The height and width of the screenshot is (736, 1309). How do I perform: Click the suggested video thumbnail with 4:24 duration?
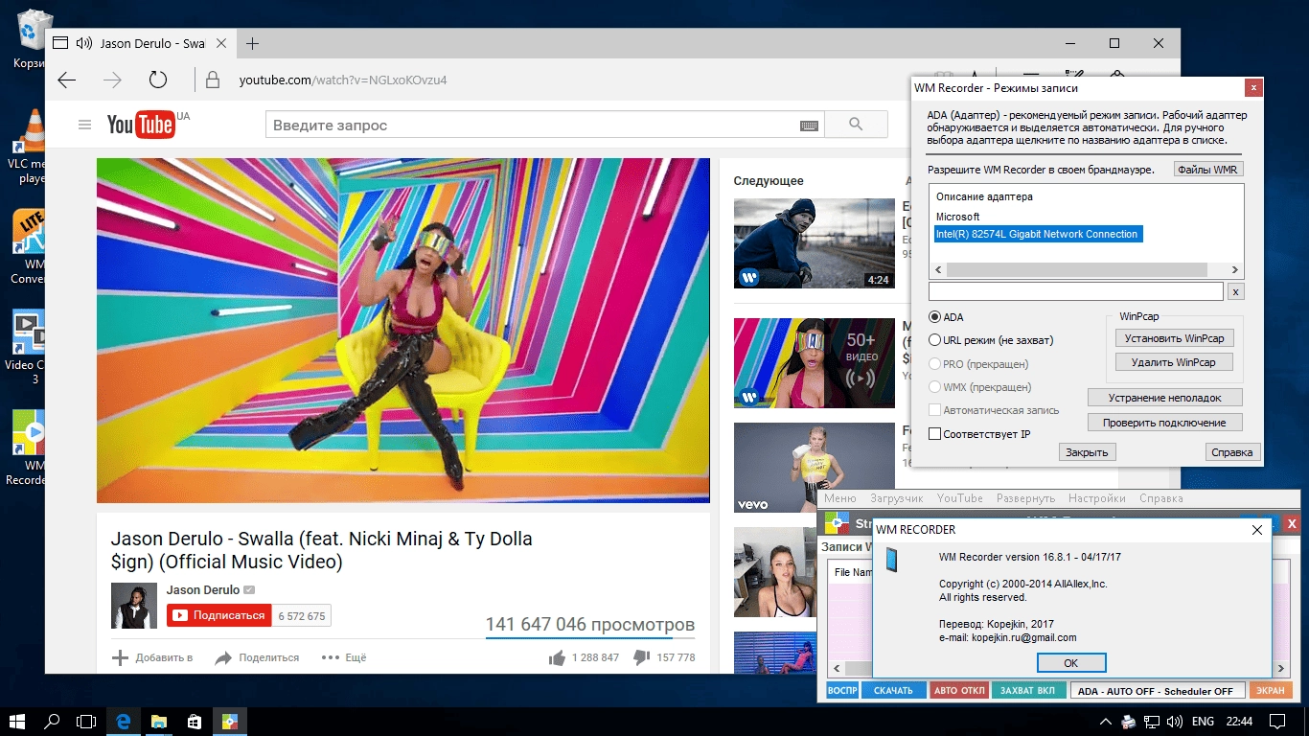point(815,243)
